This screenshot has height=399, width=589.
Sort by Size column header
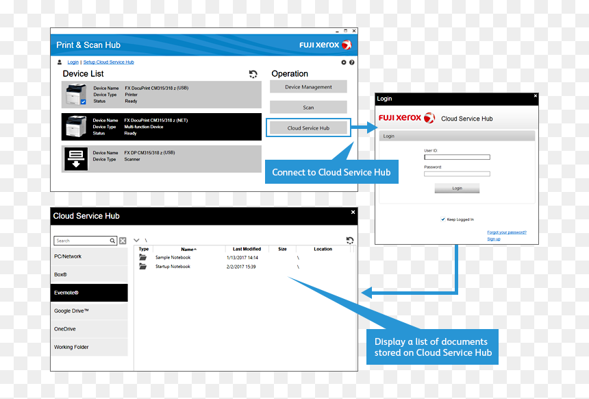tap(282, 249)
